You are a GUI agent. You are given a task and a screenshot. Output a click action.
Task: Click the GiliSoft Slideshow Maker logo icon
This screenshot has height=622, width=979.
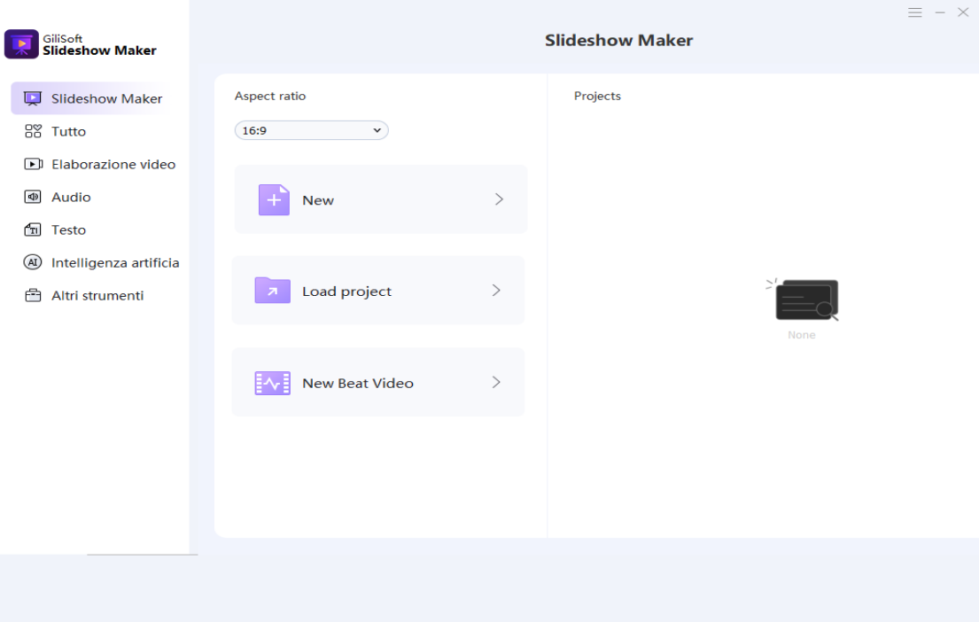[21, 44]
